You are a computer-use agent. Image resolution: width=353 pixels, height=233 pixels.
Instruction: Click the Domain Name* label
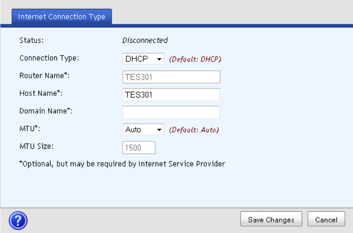[46, 111]
